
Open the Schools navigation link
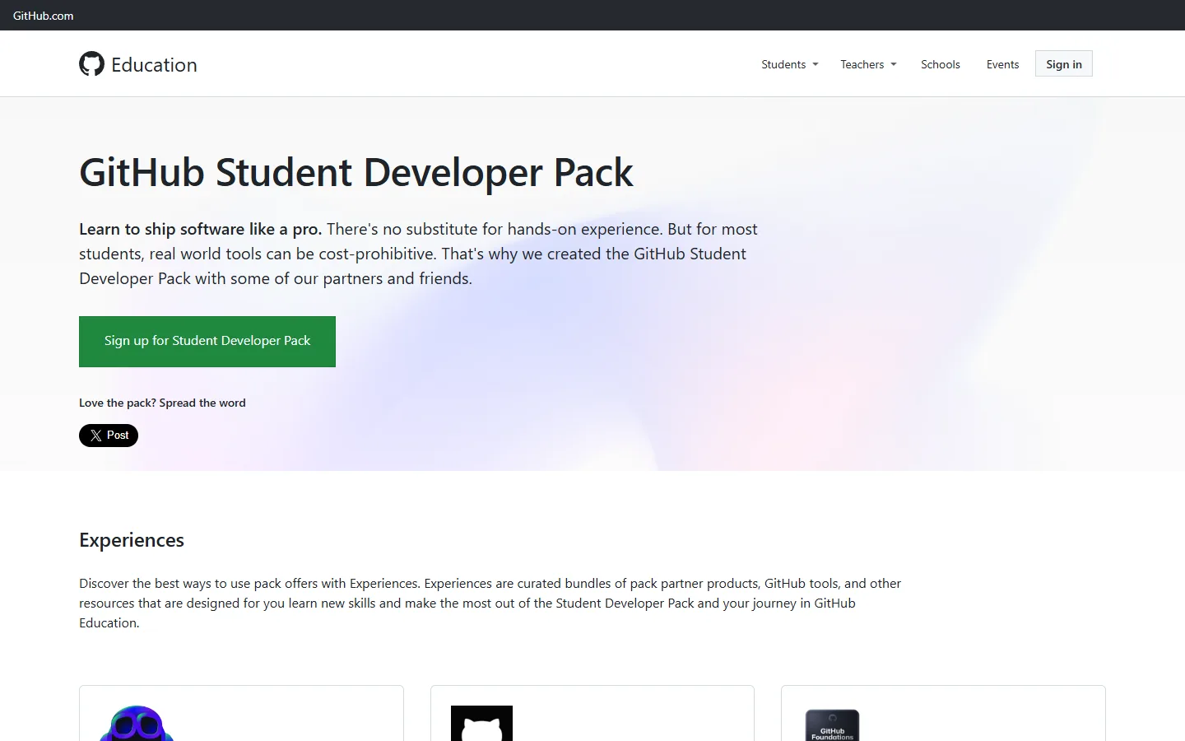coord(941,64)
